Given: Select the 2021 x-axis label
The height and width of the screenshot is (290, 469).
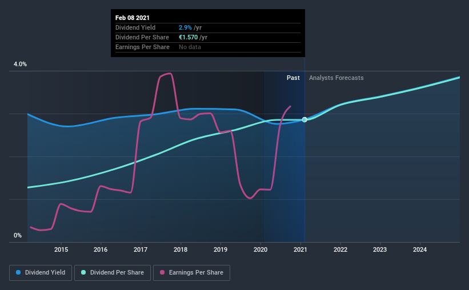Looking at the screenshot, I should tap(300, 249).
